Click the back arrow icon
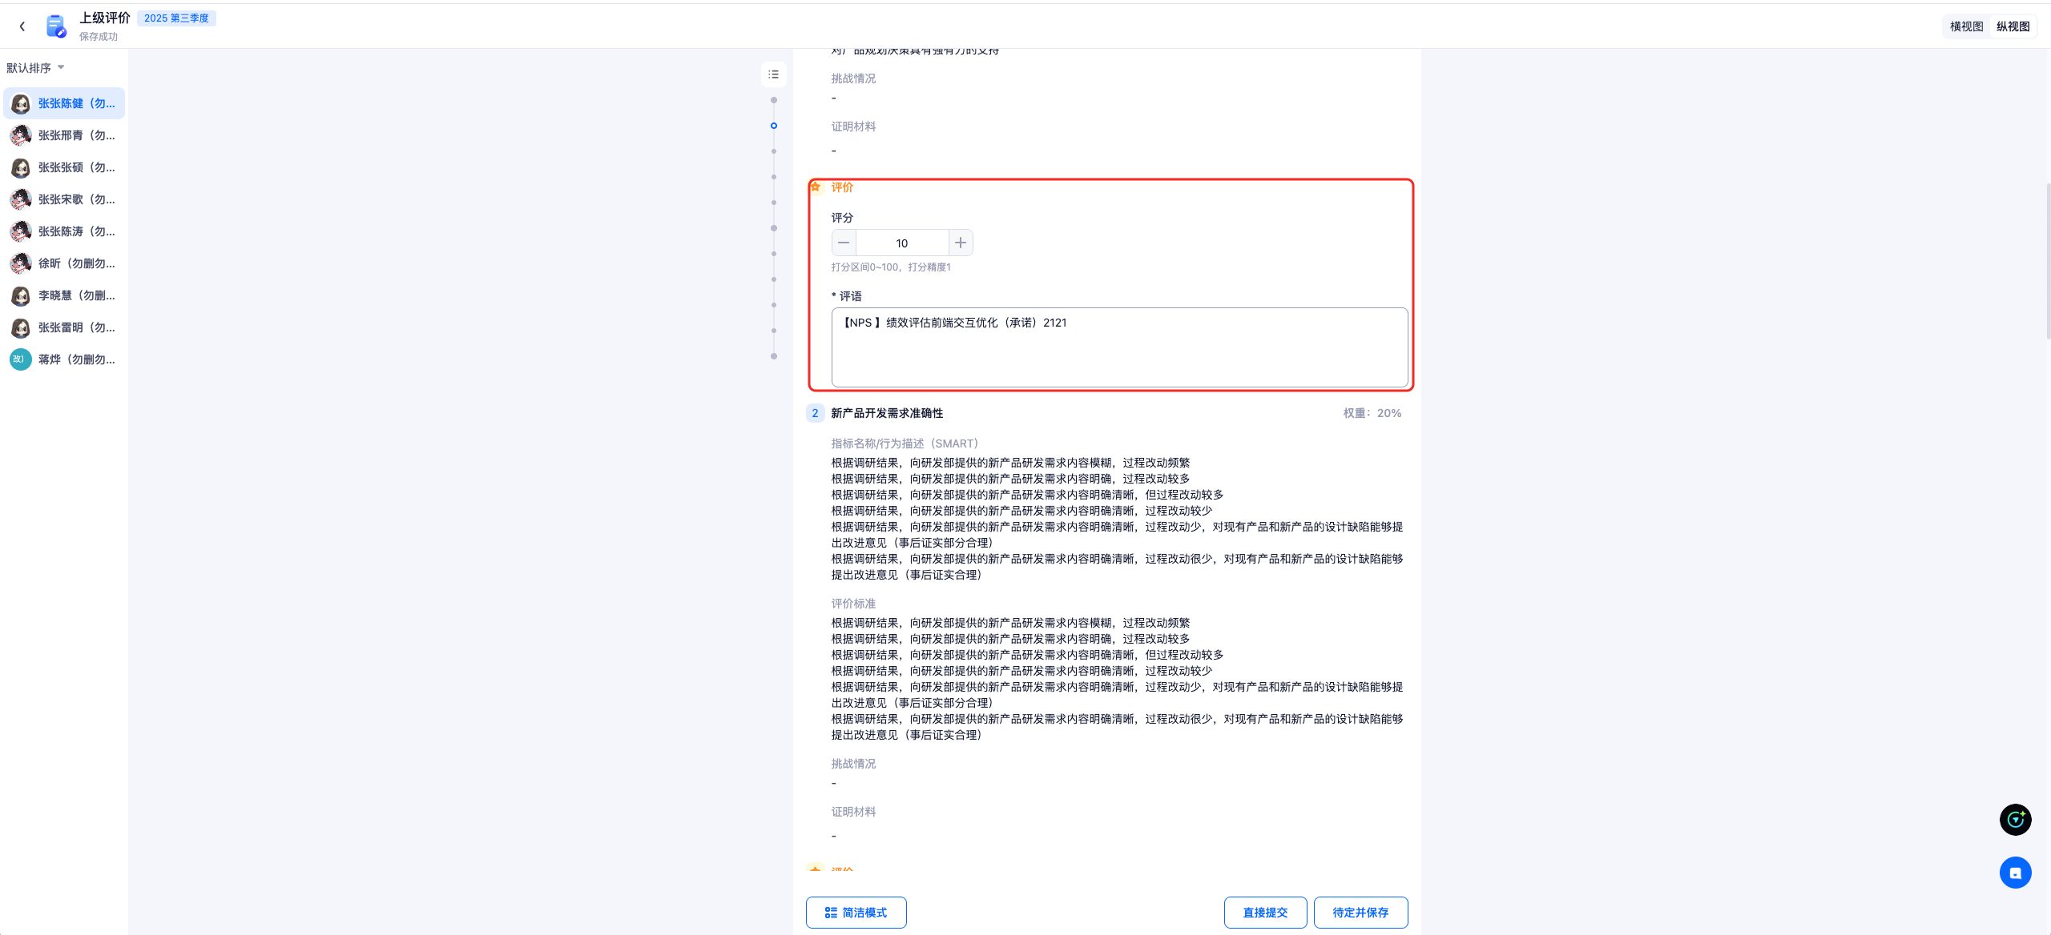This screenshot has width=2051, height=935. pyautogui.click(x=22, y=26)
